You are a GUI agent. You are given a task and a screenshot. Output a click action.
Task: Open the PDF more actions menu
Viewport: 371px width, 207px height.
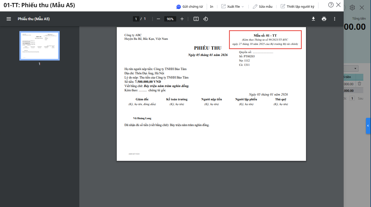pos(335,19)
